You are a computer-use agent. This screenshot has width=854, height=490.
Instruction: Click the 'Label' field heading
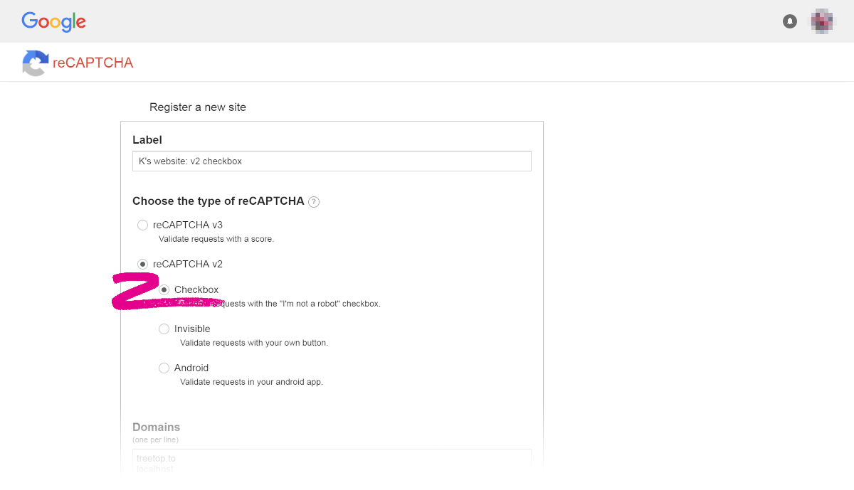coord(147,140)
